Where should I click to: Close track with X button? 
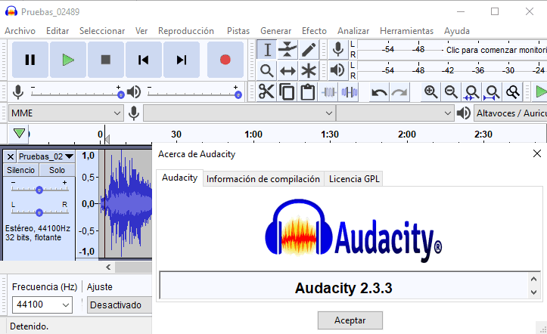(10, 156)
